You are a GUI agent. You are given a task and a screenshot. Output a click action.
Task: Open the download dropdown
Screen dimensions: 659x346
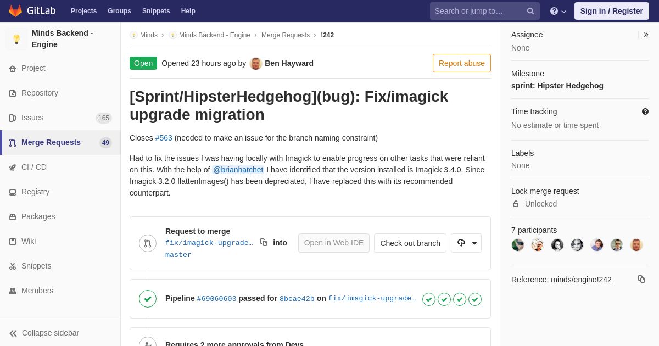tap(466, 243)
